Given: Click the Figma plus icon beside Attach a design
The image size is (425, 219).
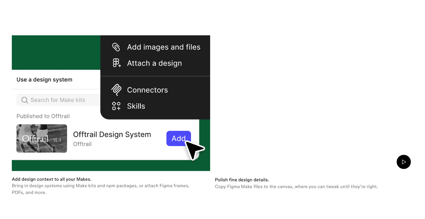Looking at the screenshot, I should tap(117, 63).
